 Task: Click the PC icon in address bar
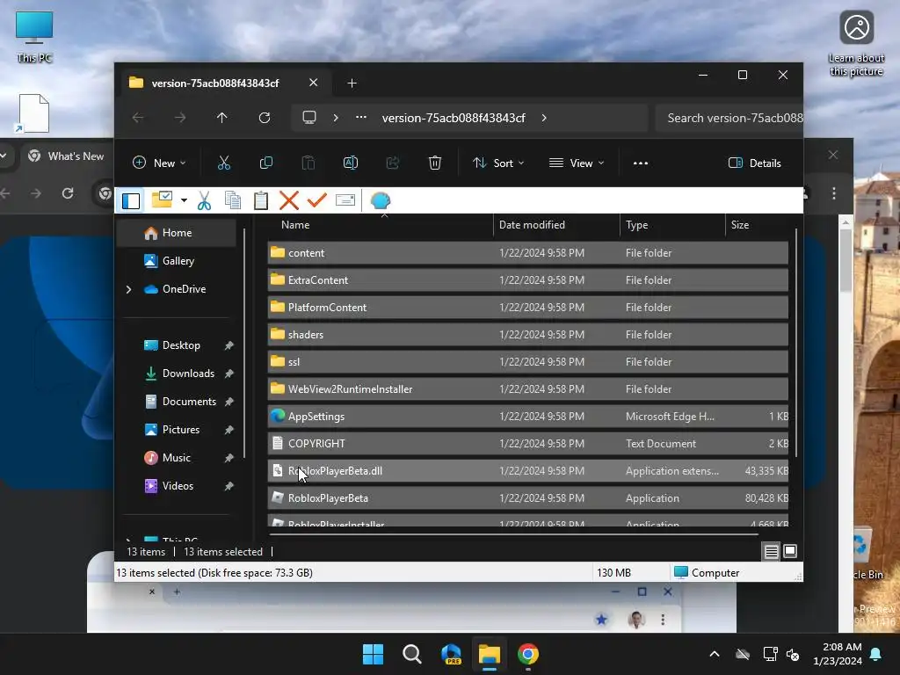309,118
